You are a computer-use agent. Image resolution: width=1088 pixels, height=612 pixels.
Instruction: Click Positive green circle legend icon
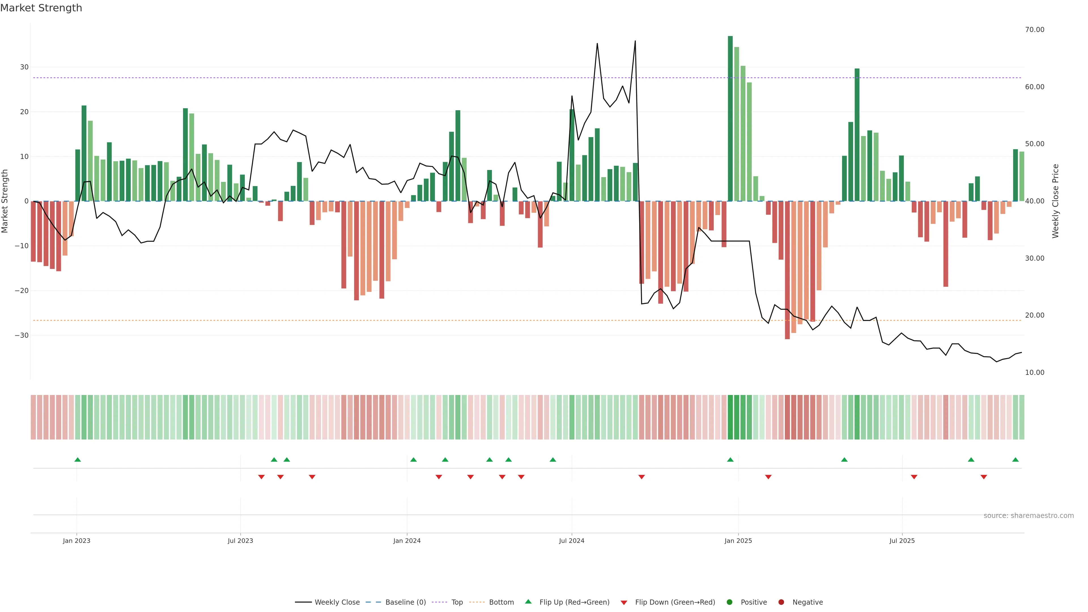tap(729, 602)
